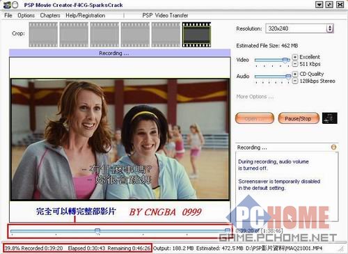Click the Audio quality slider handle

(x=288, y=77)
